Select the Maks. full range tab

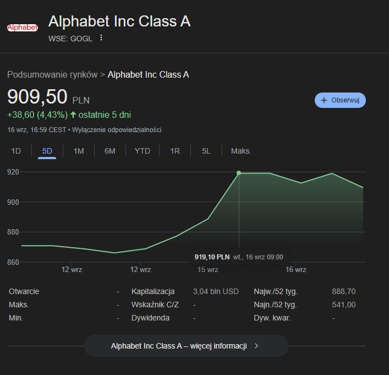[x=241, y=151]
